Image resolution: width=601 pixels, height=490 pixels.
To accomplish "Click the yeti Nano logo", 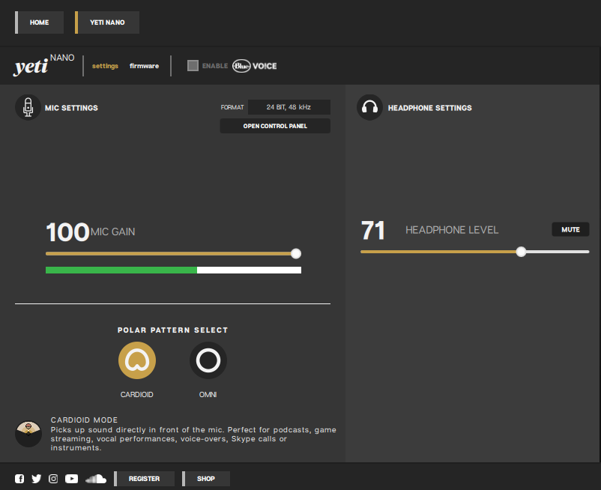I will [44, 65].
